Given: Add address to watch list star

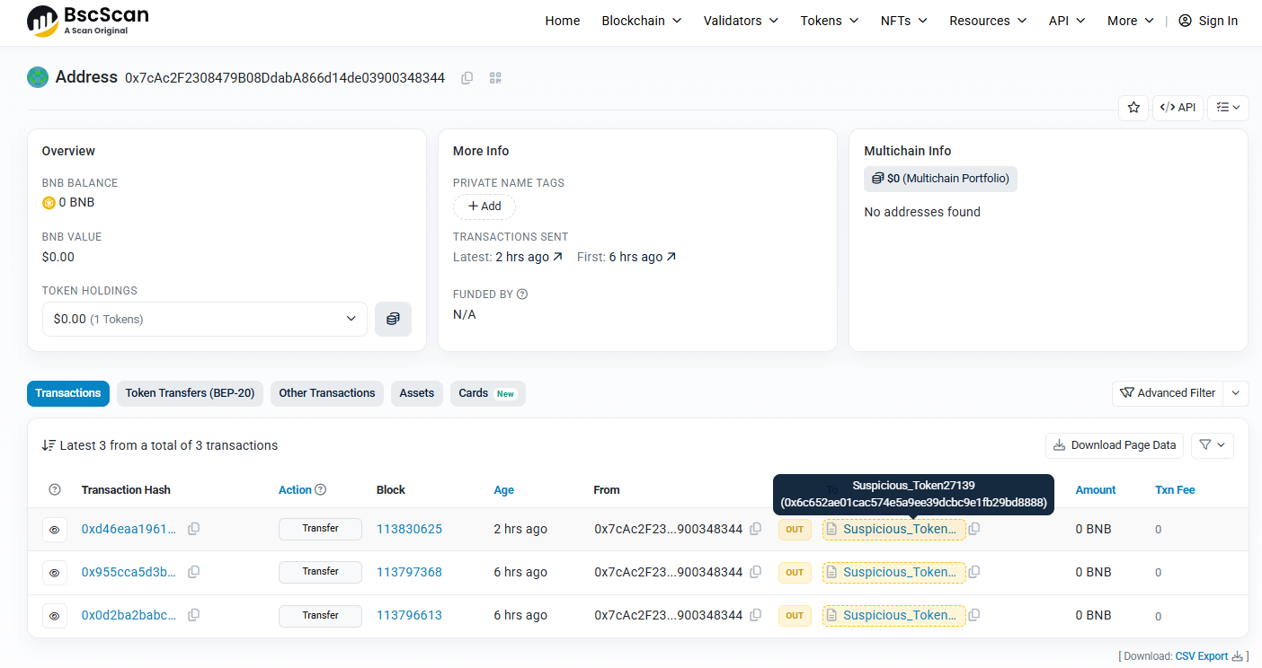Looking at the screenshot, I should click(1133, 108).
